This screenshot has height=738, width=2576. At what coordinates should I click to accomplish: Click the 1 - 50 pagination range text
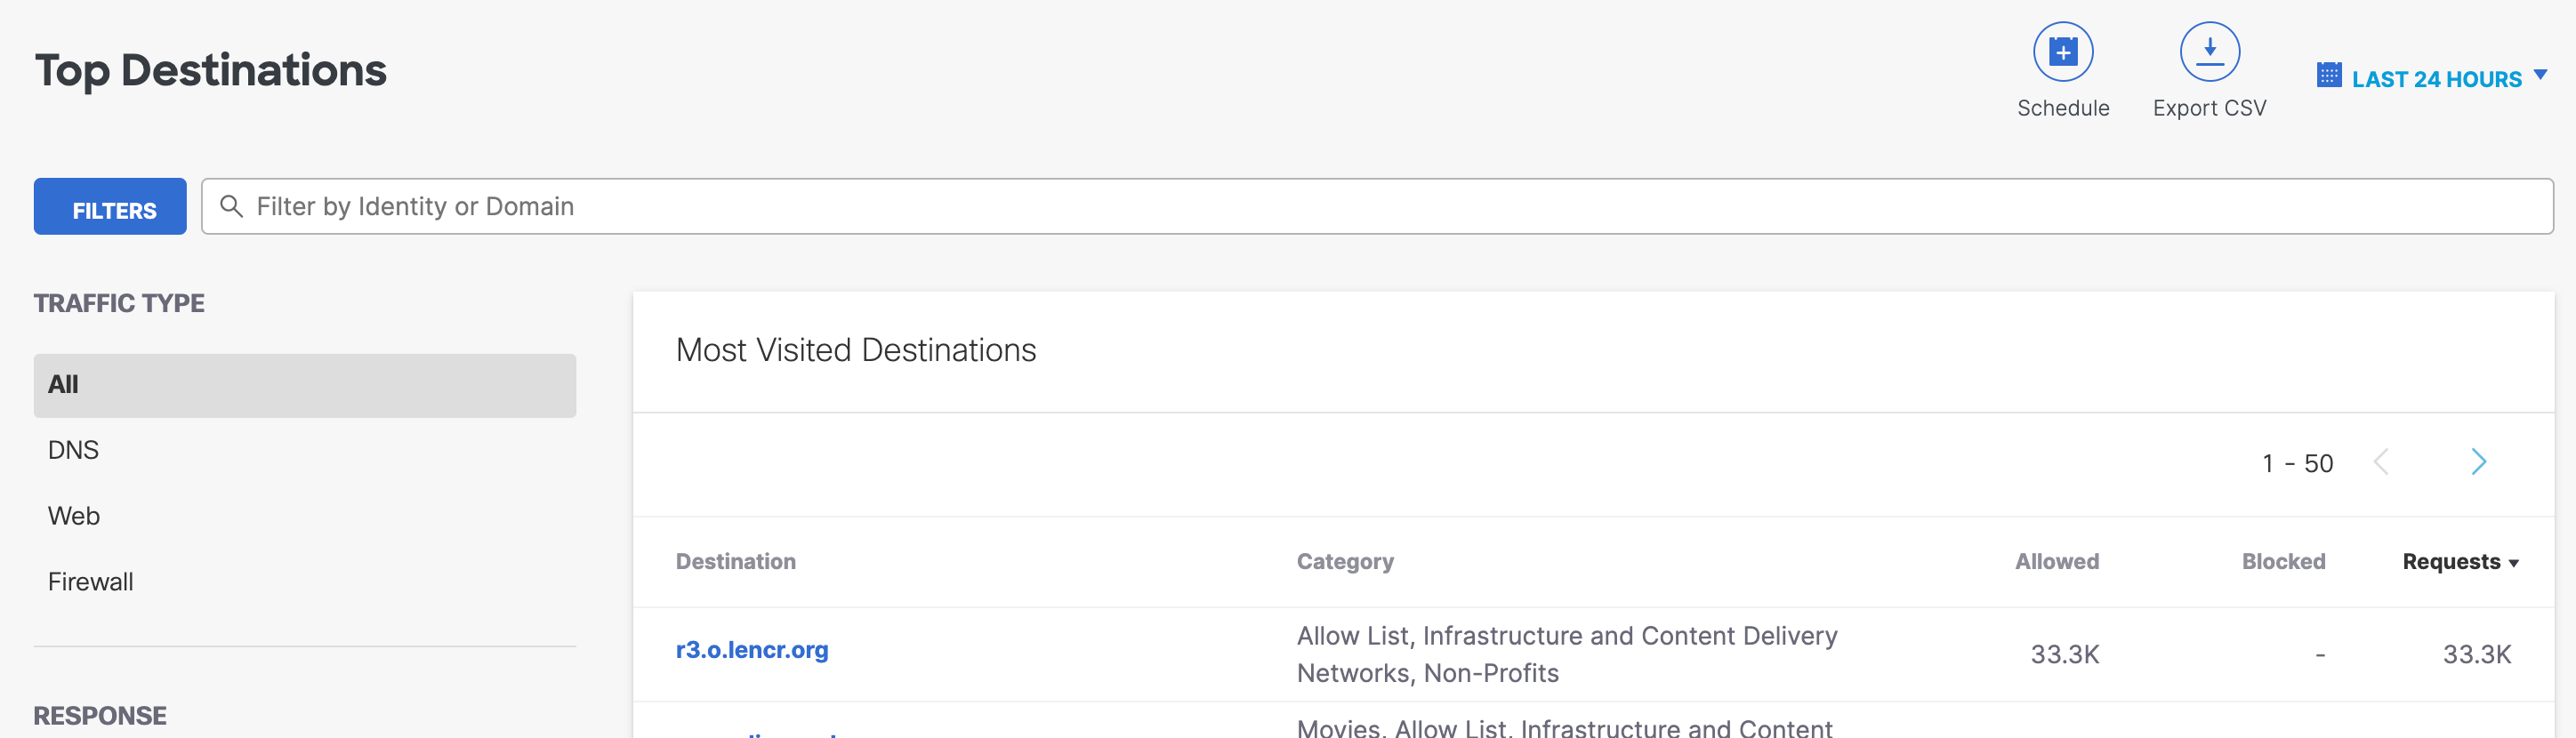2298,463
